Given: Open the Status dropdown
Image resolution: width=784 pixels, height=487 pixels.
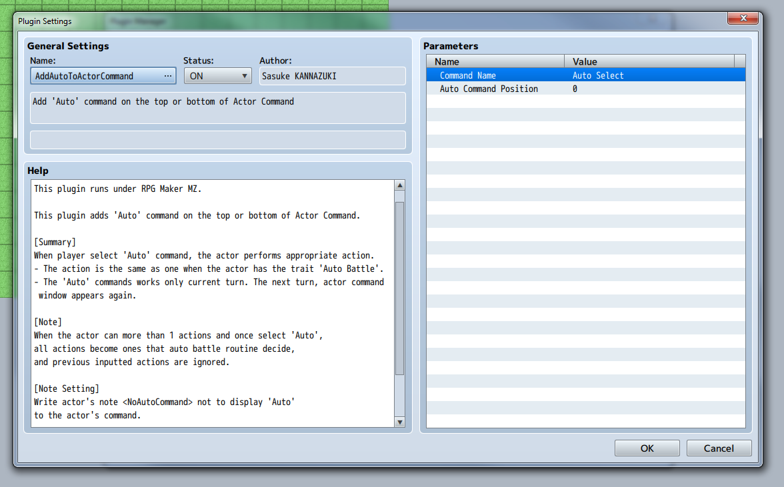Looking at the screenshot, I should tap(217, 75).
